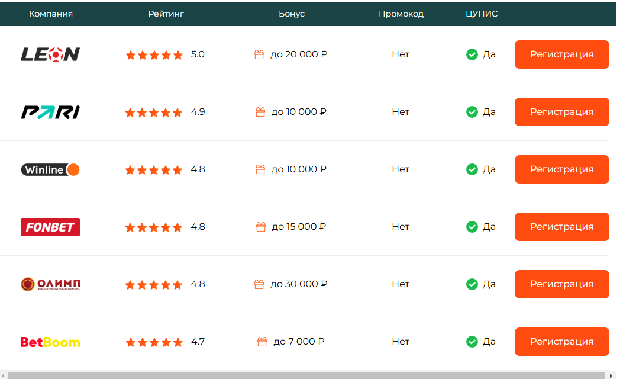Click bonus text до 30 000 ₽
The image size is (623, 379).
299,284
